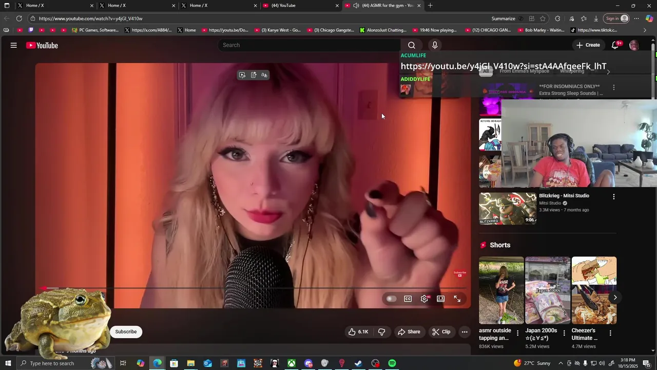This screenshot has width=657, height=370.
Task: Reload the page
Action: [x=19, y=18]
